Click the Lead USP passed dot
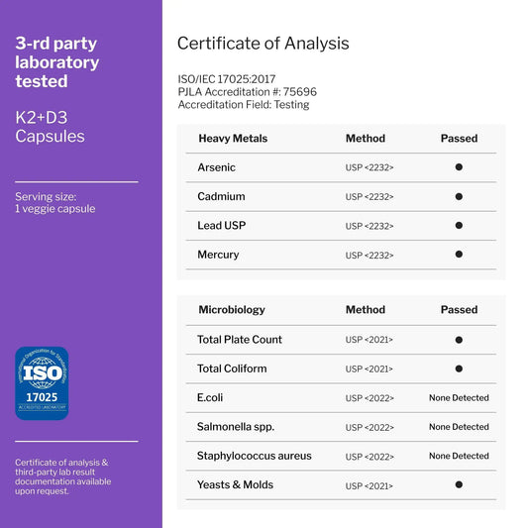Viewport: 528px width, 528px height. point(459,225)
